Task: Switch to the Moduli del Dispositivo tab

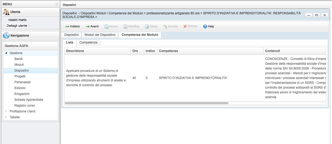Action: click(100, 35)
